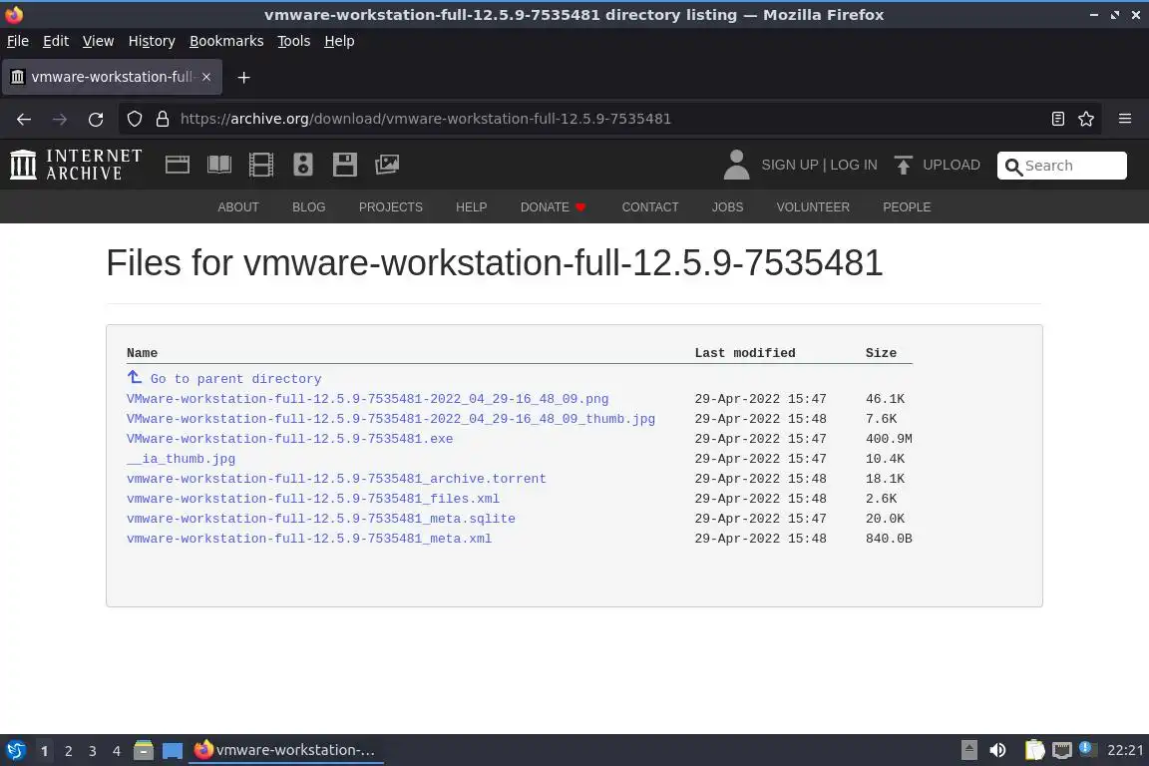Viewport: 1149px width, 766px height.
Task: Open the _archive.torrent file link
Action: [x=336, y=479]
